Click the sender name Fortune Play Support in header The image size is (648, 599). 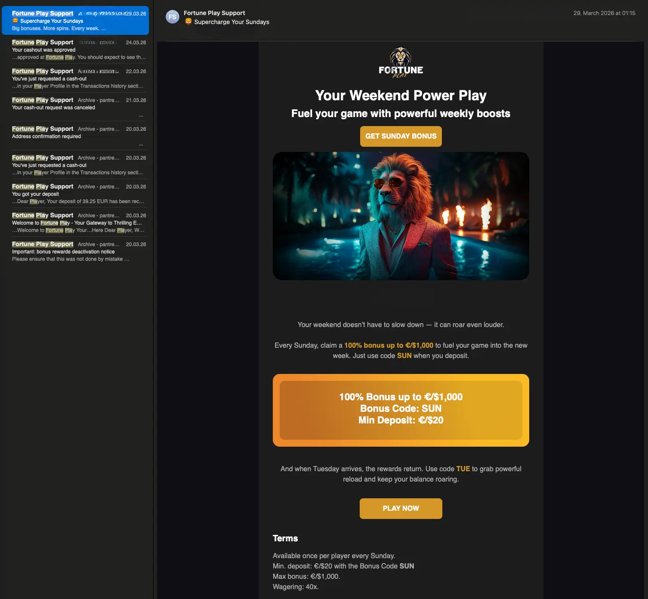click(214, 13)
